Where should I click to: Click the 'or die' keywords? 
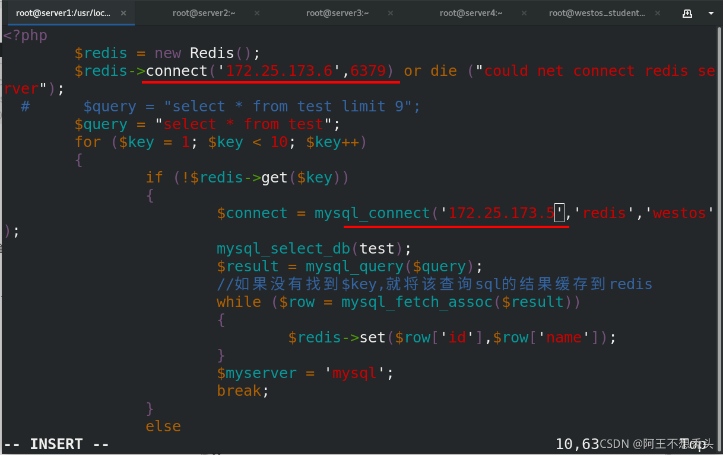pyautogui.click(x=430, y=71)
